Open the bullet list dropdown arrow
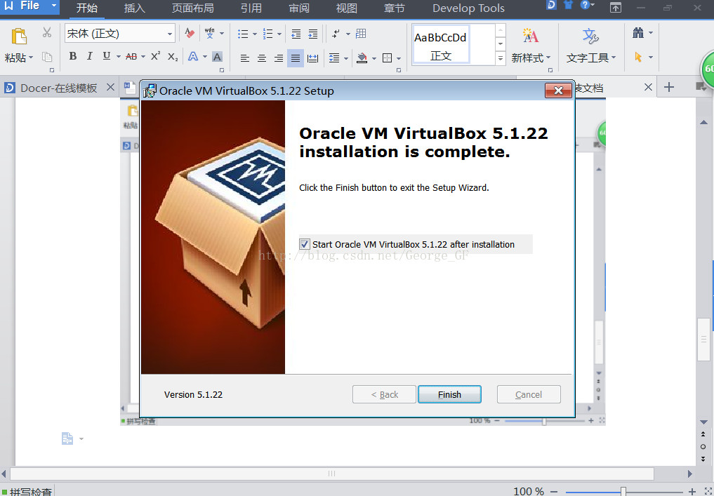 255,34
